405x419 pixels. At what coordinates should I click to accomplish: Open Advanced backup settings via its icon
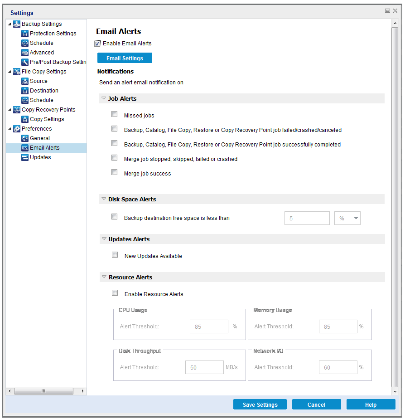pos(25,52)
